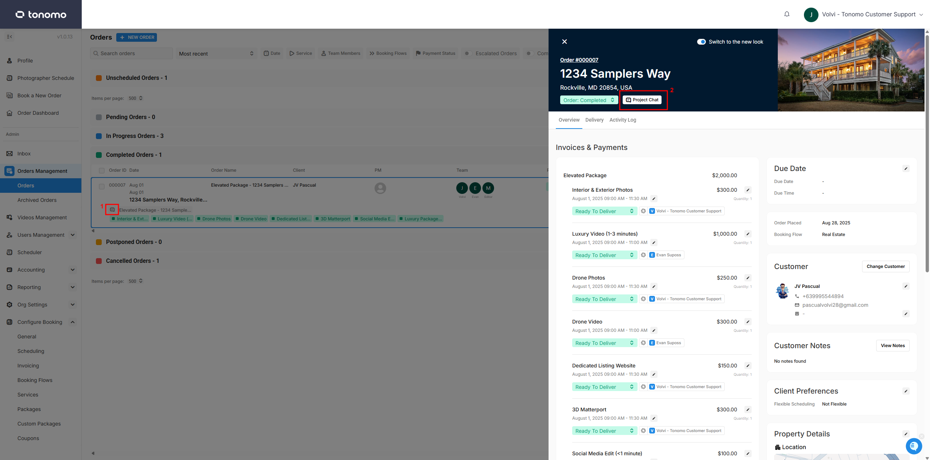The height and width of the screenshot is (460, 930).
Task: Click the View Notes button
Action: tap(893, 346)
